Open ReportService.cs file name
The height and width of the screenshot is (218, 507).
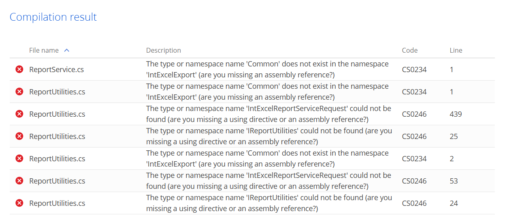point(57,69)
